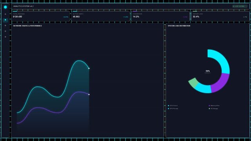Open the bottom-most sidebar nav dot

coord(5,37)
